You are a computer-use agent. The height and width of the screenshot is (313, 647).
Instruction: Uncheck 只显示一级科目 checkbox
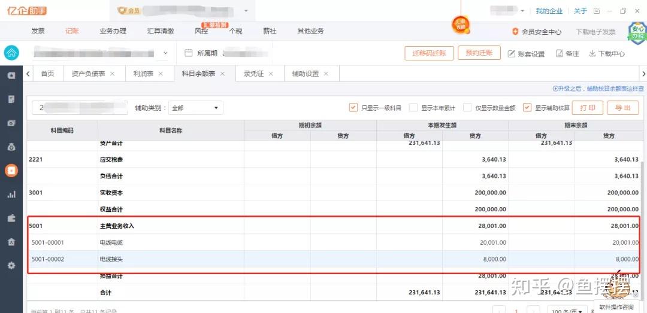point(353,108)
